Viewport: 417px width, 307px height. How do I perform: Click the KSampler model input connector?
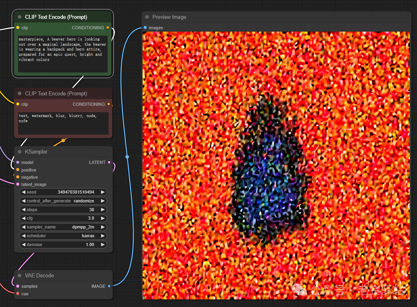pos(18,162)
